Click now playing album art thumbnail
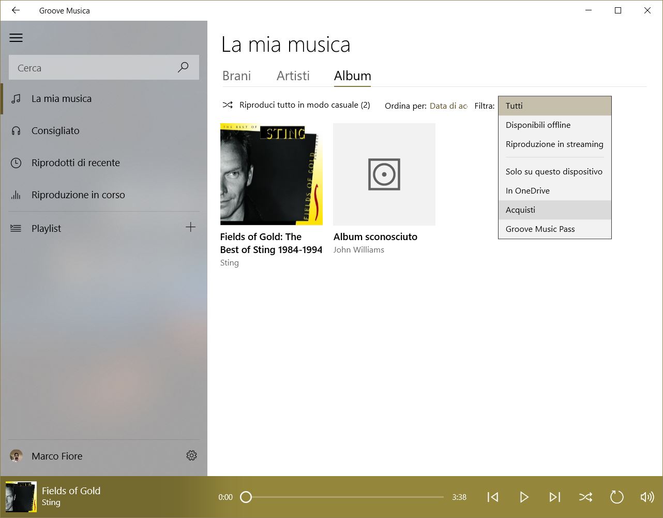Viewport: 663px width, 518px height. 21,497
